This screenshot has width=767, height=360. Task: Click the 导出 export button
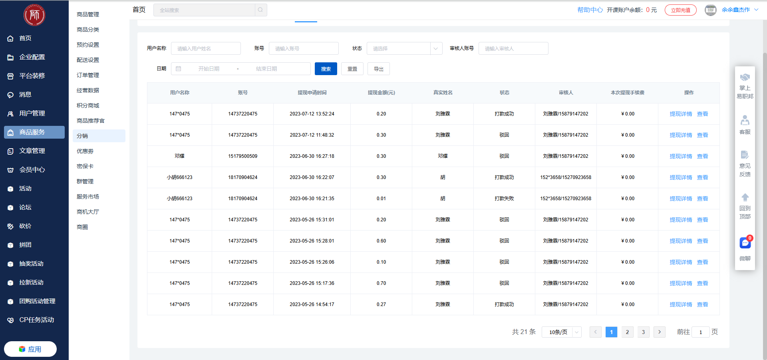(378, 69)
